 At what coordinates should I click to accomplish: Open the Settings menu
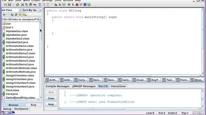click(x=47, y=1)
